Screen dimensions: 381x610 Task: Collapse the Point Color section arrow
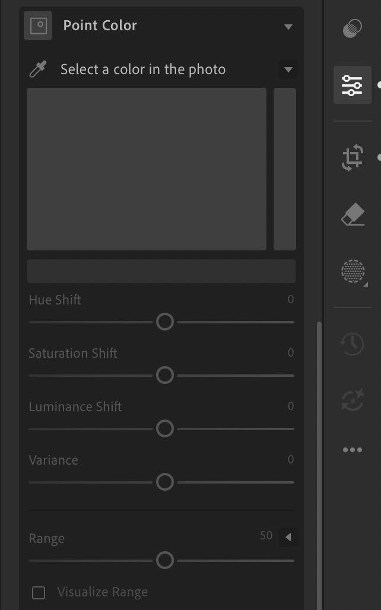[288, 27]
